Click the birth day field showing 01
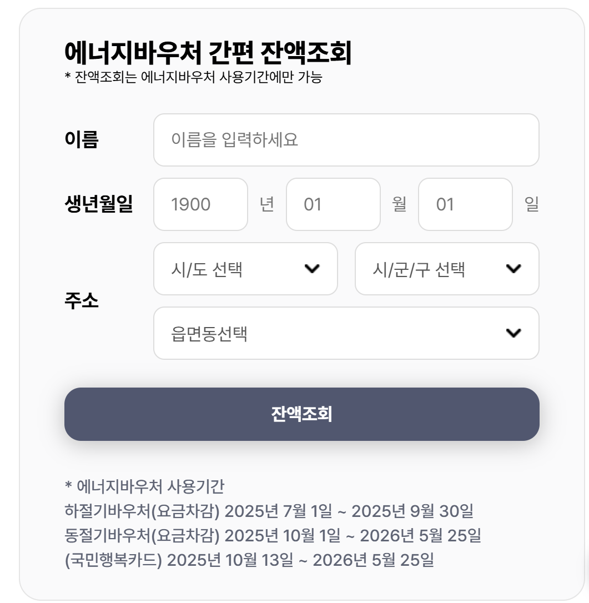 click(466, 205)
